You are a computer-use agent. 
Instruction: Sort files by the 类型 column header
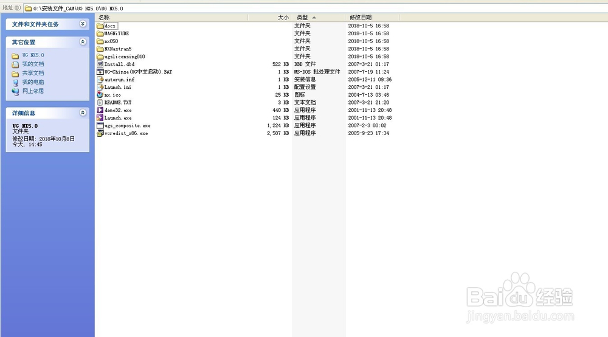(319, 18)
